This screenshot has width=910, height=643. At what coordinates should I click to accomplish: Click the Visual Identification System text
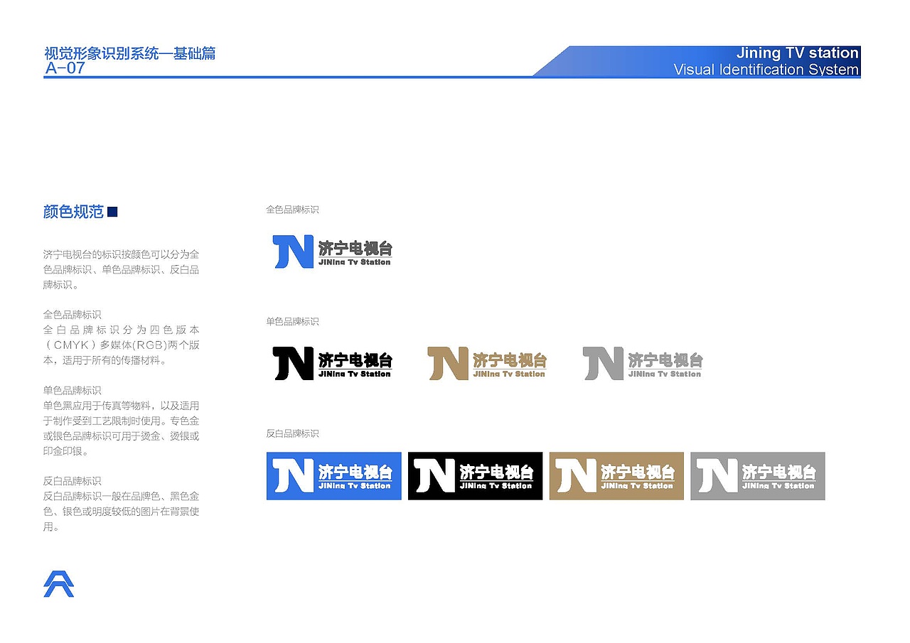pyautogui.click(x=766, y=69)
